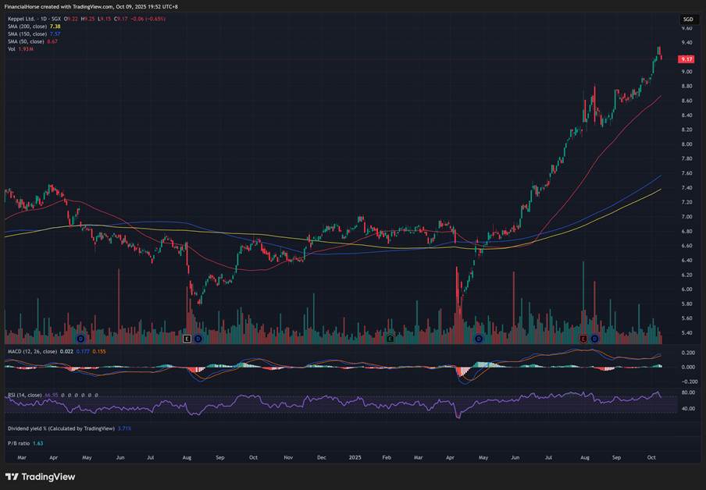Viewport: 706px width, 490px height.
Task: Expand the MACD (12, 26, close) indicator legend
Action: point(31,352)
